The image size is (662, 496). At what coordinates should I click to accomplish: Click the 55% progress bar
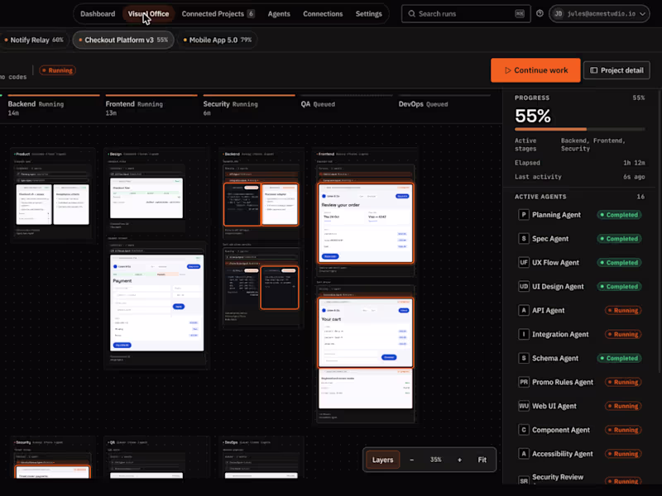point(580,129)
